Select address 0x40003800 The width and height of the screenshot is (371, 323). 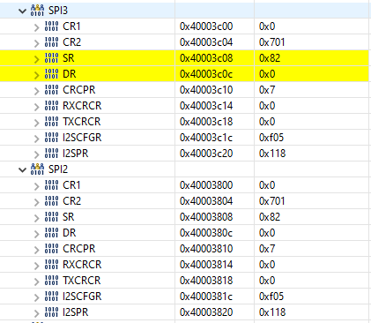click(x=206, y=185)
